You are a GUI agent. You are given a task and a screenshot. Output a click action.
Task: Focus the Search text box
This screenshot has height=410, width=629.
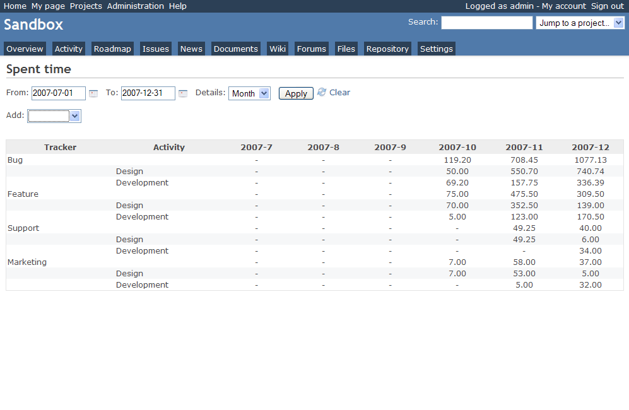pos(487,23)
